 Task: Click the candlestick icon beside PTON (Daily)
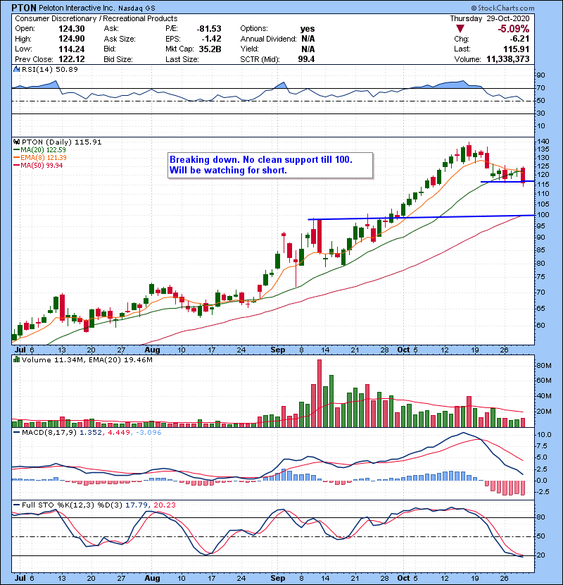[16, 142]
